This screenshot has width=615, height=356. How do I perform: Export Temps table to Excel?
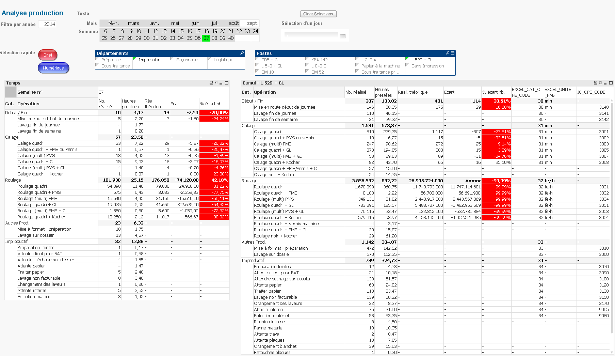coord(216,83)
